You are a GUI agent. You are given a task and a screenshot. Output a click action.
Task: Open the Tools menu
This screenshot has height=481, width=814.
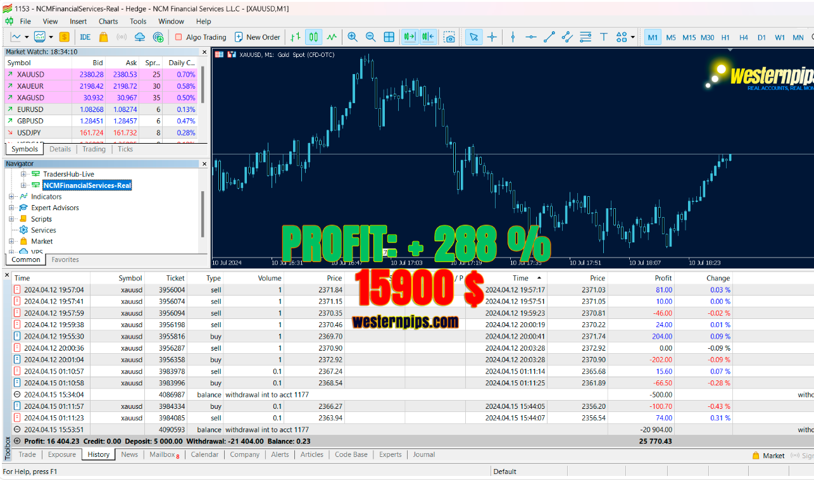coord(138,21)
